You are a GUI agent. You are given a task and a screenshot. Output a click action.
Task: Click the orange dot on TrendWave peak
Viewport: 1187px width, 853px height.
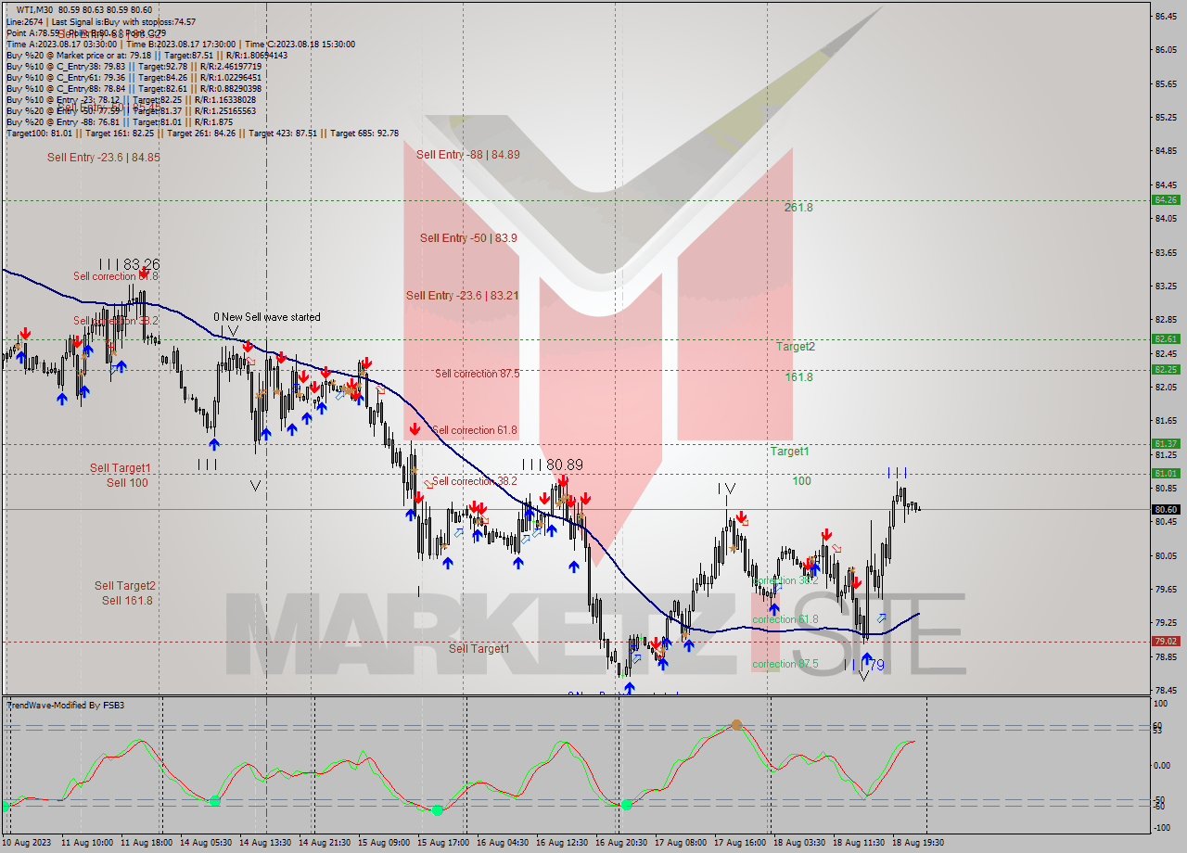[x=736, y=724]
